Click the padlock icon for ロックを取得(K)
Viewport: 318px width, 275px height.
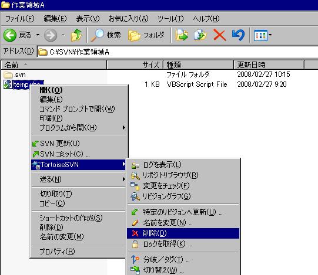pyautogui.click(x=135, y=244)
